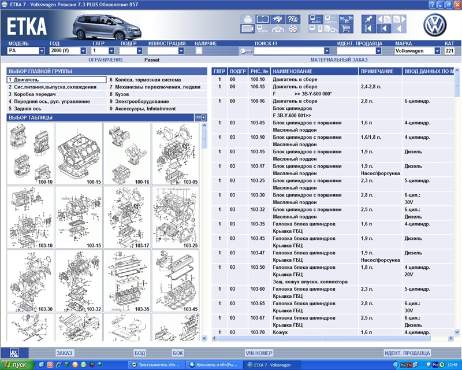Select group 8 Кузов
Screen dimensions: 462x370
(157, 94)
